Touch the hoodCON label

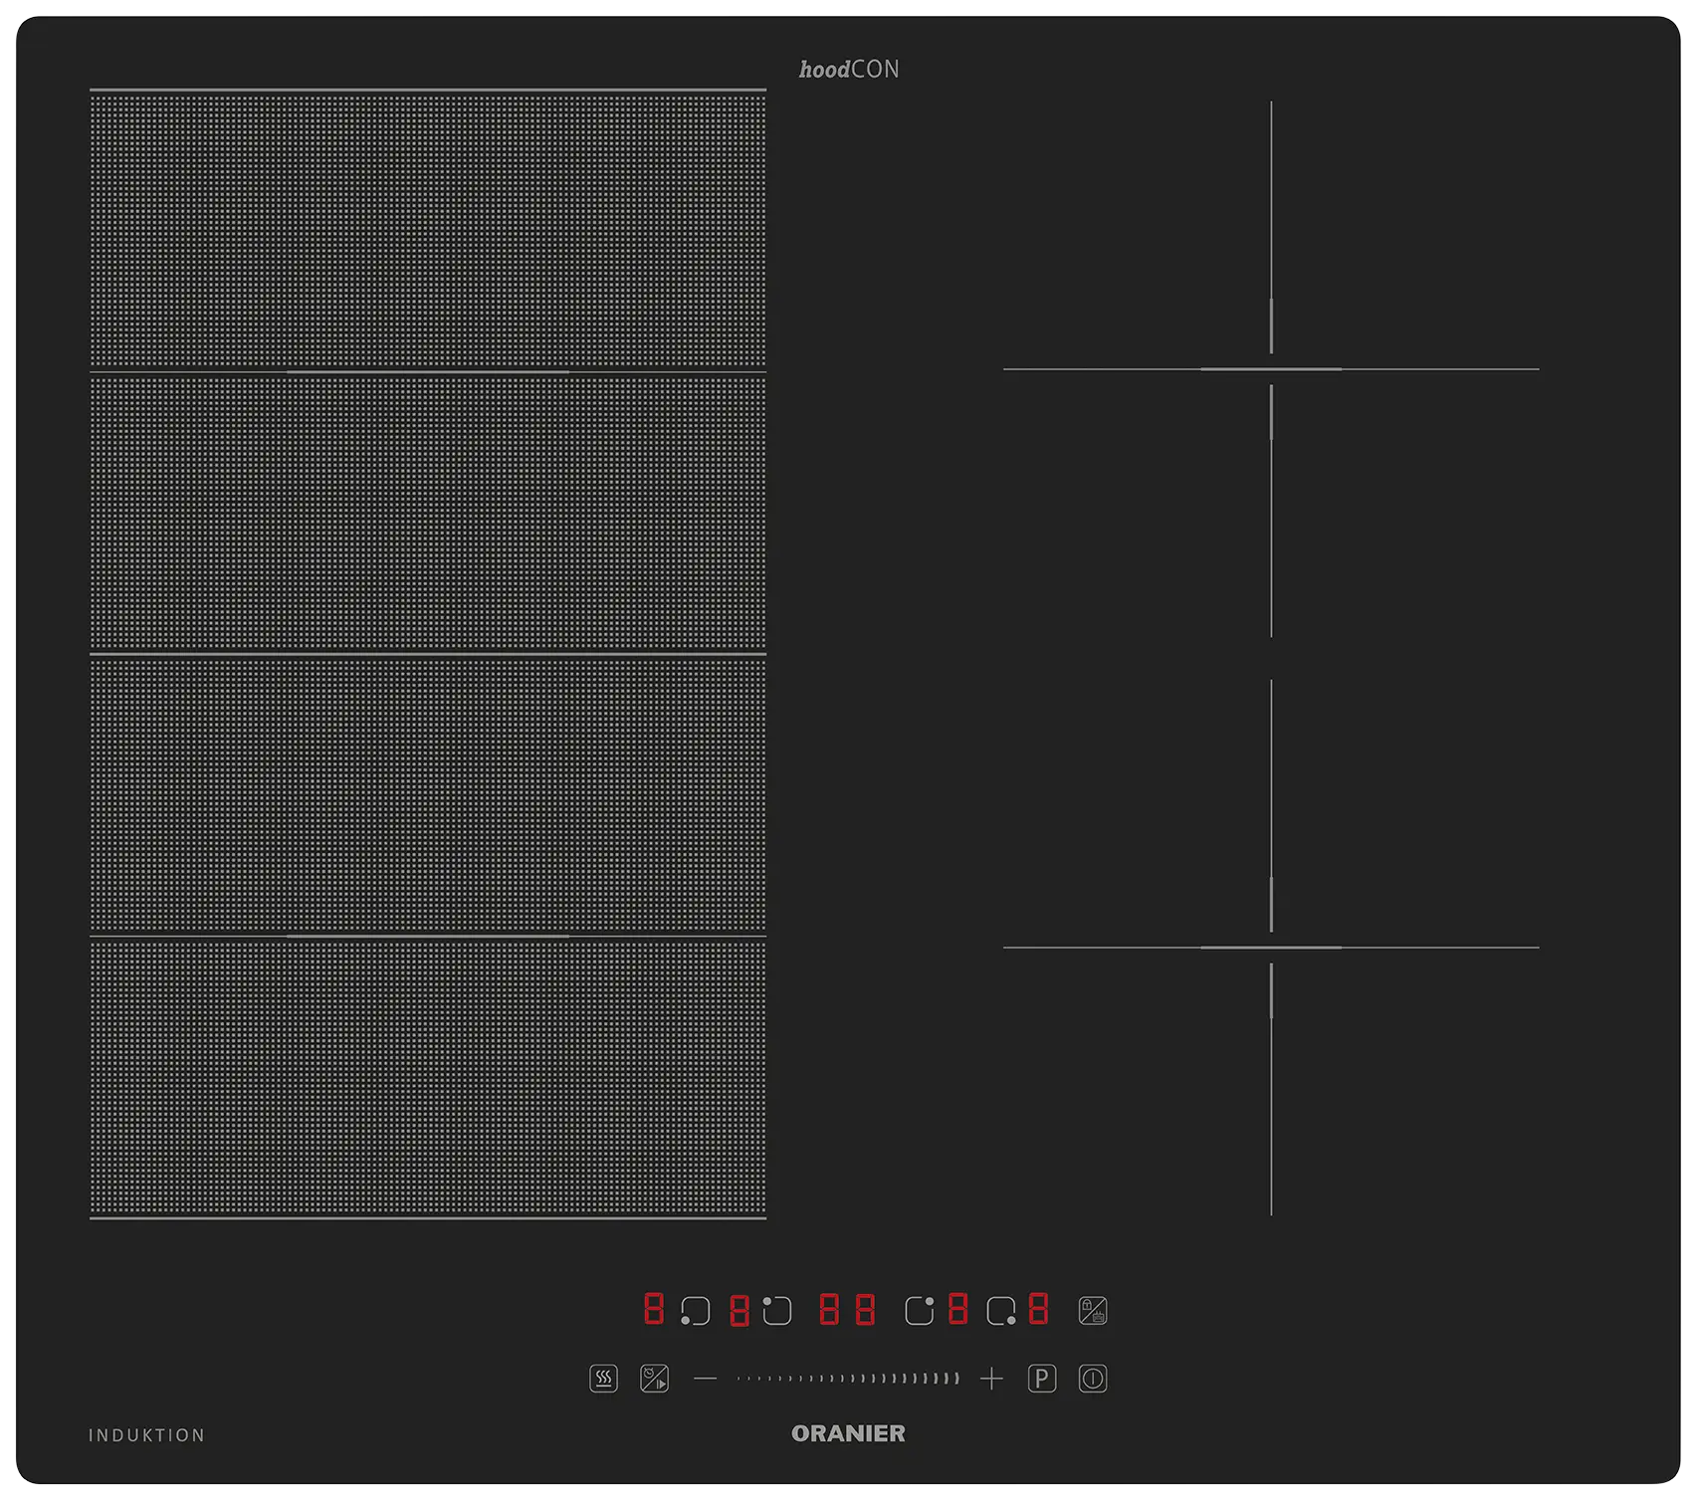tap(849, 69)
